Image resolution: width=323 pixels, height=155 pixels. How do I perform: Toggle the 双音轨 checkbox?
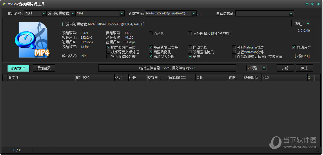pos(150,33)
